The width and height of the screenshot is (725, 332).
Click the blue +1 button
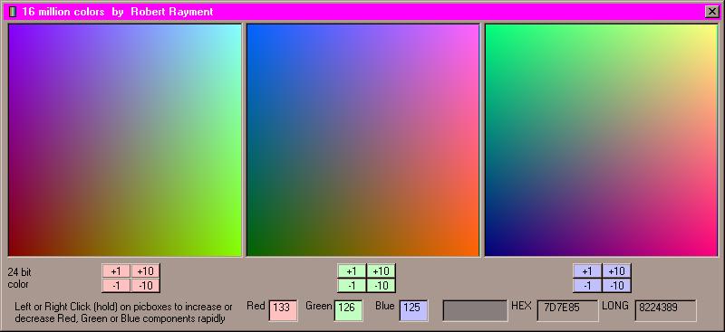[587, 271]
